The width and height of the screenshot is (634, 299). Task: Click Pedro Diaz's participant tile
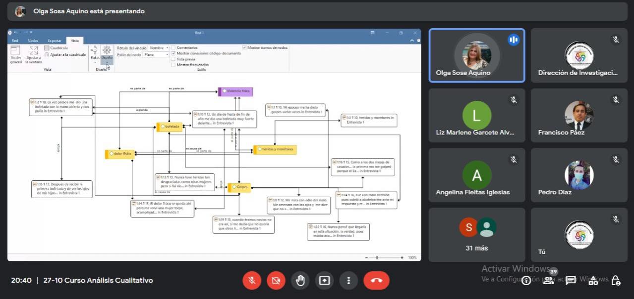coord(579,175)
